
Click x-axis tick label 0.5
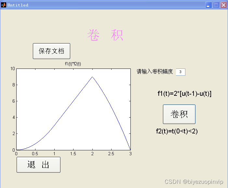click(35, 154)
